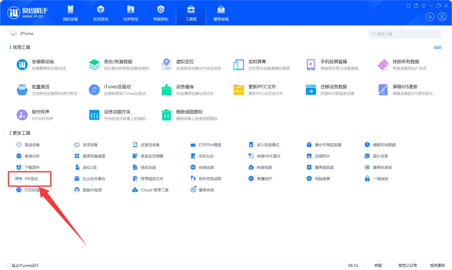This screenshot has height=270, width=452.
Task: Open 下载固件 tool
Action: tap(28, 167)
